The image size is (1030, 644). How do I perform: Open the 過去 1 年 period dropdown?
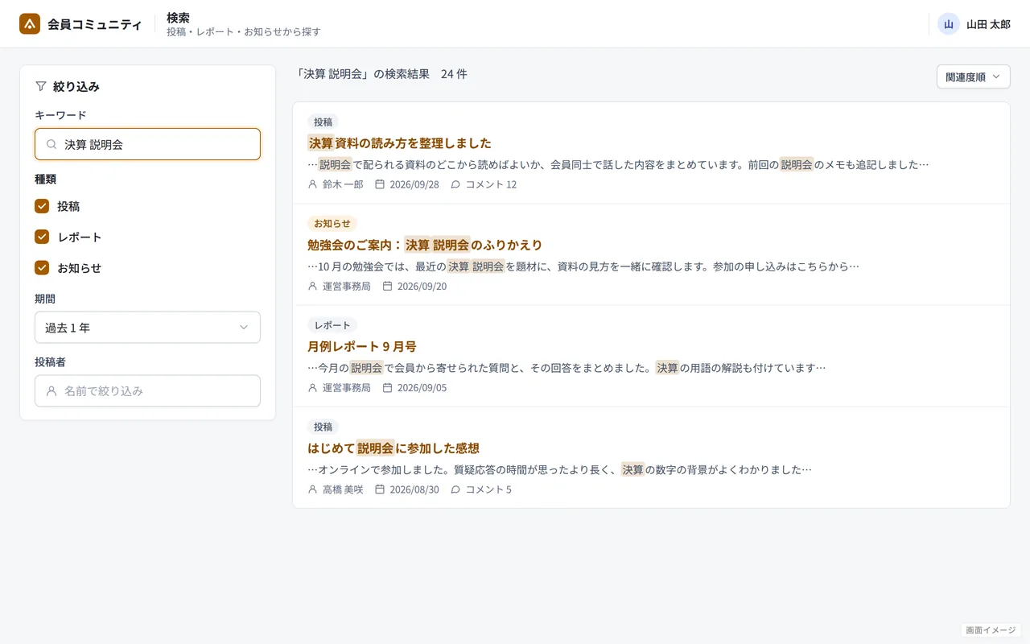[147, 328]
